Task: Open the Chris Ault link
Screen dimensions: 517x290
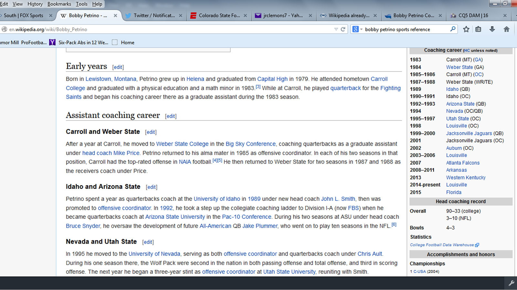Action: pyautogui.click(x=370, y=254)
